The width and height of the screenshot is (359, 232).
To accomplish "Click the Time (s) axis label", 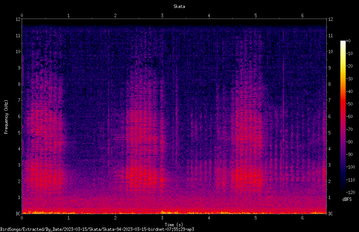I will point(174,225).
